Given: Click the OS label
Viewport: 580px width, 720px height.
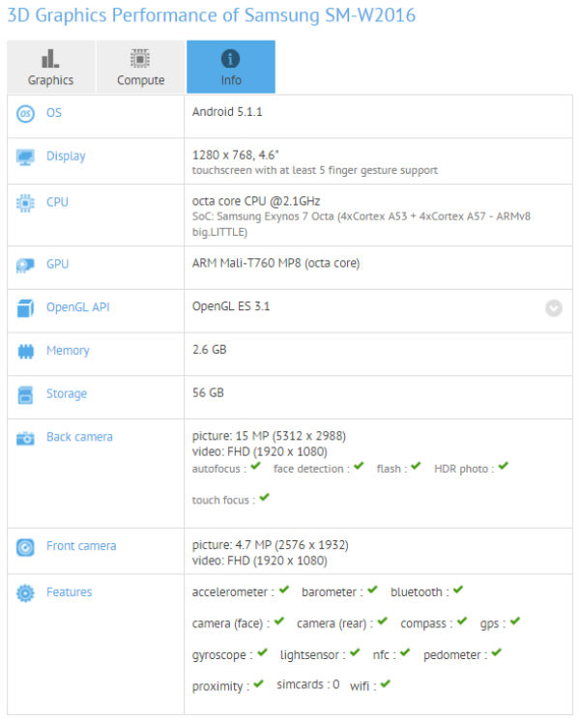Looking at the screenshot, I should [x=54, y=113].
